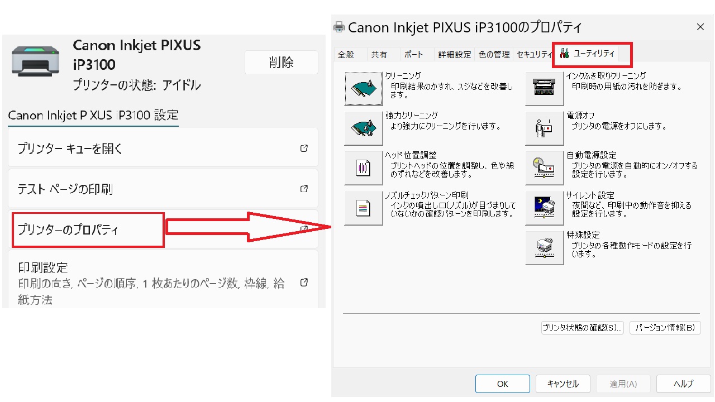715x402 pixels.
Task: Open プリンター キューを開く link
Action: [162, 147]
